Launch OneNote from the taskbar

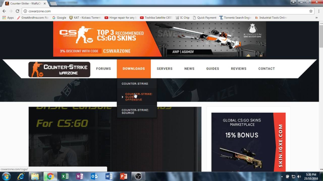click(x=79, y=176)
